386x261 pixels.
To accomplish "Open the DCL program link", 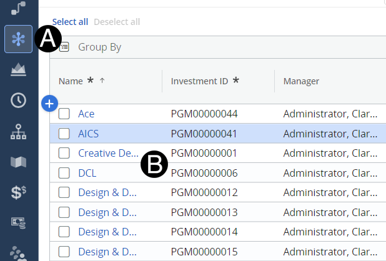I will click(x=87, y=173).
